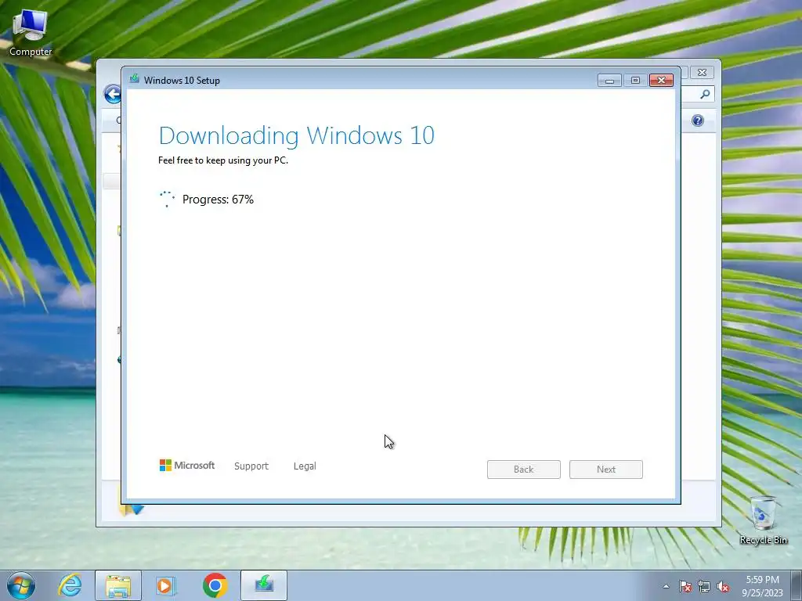Close the Windows 10 Setup window

pyautogui.click(x=661, y=81)
